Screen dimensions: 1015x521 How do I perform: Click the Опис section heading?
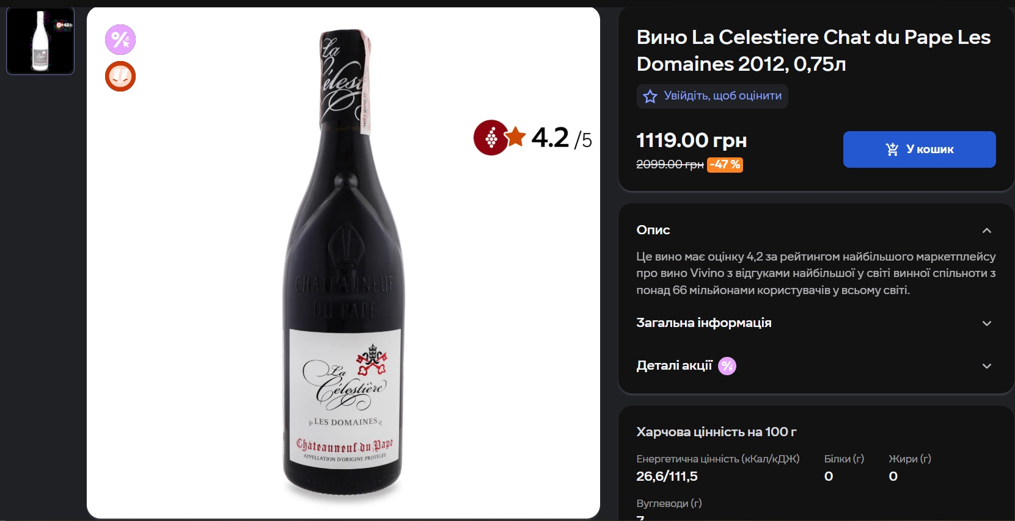pos(653,230)
